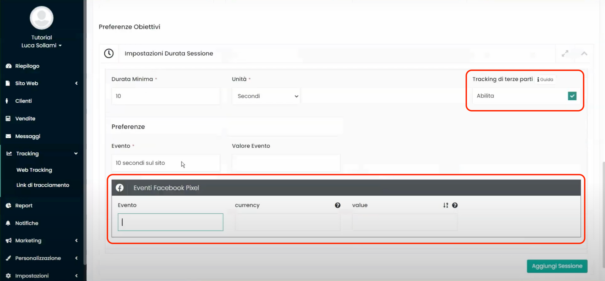The height and width of the screenshot is (281, 605).
Task: Click the Notifiche bell icon
Action: (8, 223)
